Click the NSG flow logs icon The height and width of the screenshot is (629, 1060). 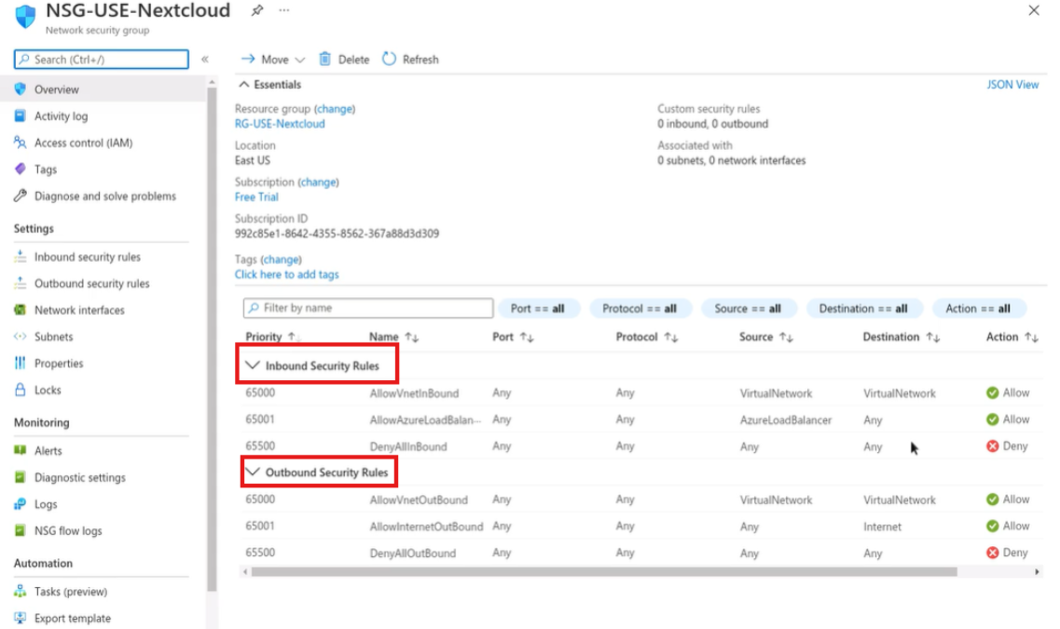21,530
